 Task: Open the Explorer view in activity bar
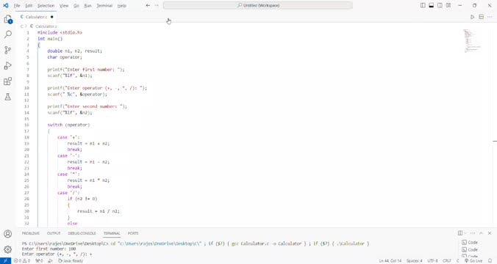pos(8,19)
